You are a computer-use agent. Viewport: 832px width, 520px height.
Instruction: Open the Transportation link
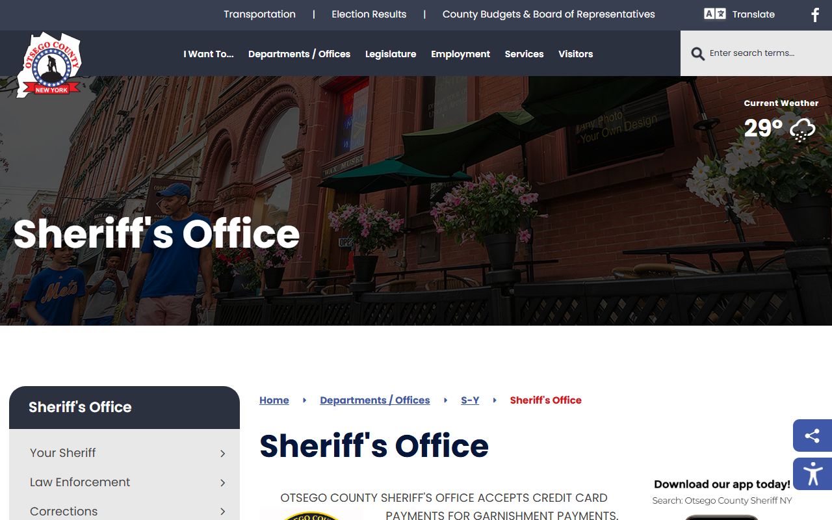(259, 14)
